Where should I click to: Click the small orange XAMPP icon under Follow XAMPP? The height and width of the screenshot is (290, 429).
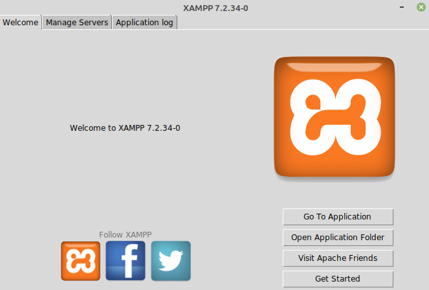coord(81,261)
